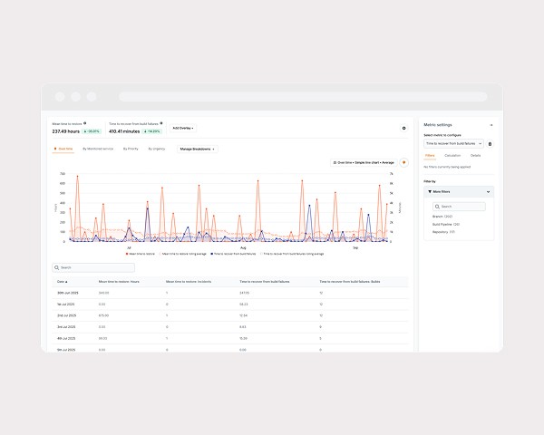Select the Calculation tab in Metric settings
This screenshot has height=435, width=544.
[452, 155]
